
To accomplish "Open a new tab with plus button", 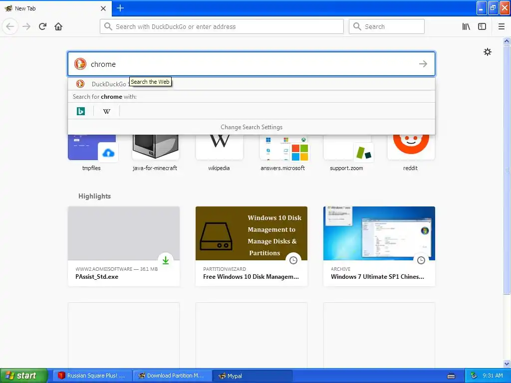I will [x=120, y=8].
